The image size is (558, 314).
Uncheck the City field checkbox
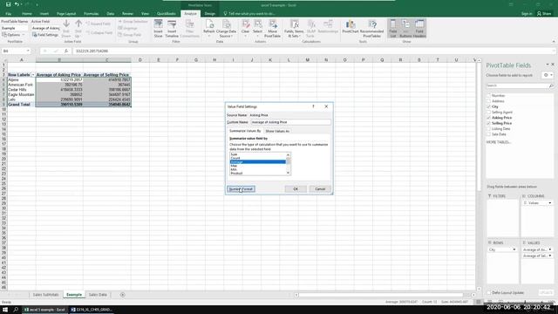(488, 106)
